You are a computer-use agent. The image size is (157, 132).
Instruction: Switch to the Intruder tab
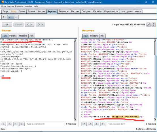coord(41,11)
